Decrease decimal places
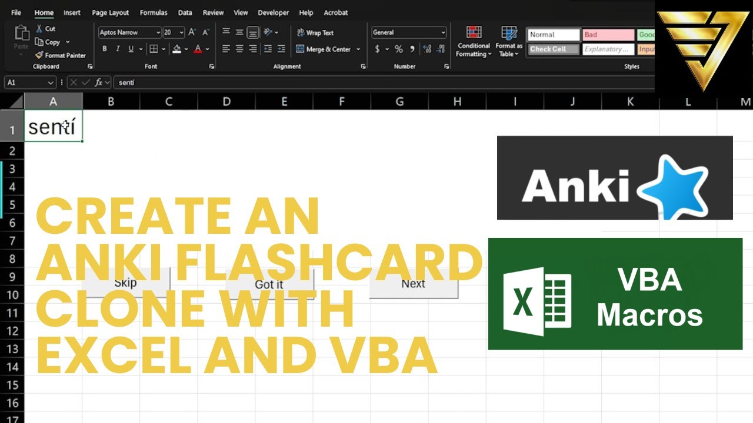 (x=441, y=49)
